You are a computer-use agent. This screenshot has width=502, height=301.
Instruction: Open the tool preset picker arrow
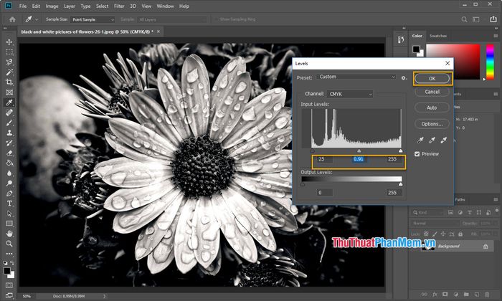[x=37, y=19]
